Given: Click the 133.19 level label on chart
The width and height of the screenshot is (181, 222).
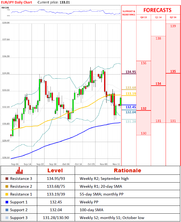Looking at the screenshot, I should click(x=131, y=94).
